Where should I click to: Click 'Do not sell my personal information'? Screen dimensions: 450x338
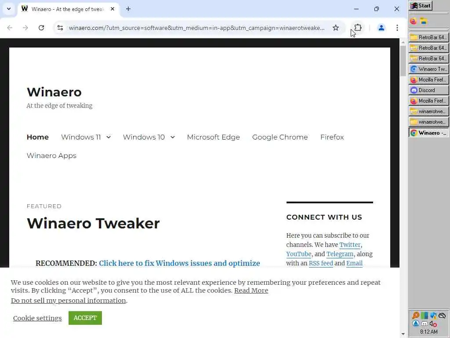68,301
